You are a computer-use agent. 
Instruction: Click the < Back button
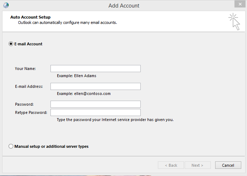171,165
